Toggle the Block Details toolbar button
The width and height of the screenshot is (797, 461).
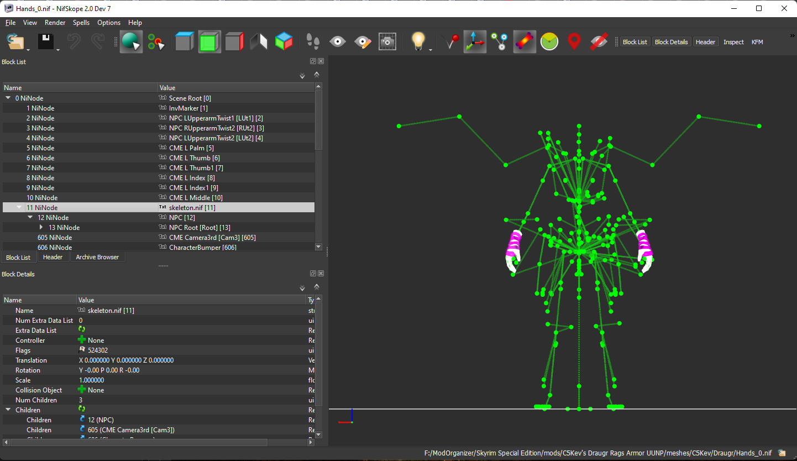pyautogui.click(x=672, y=42)
